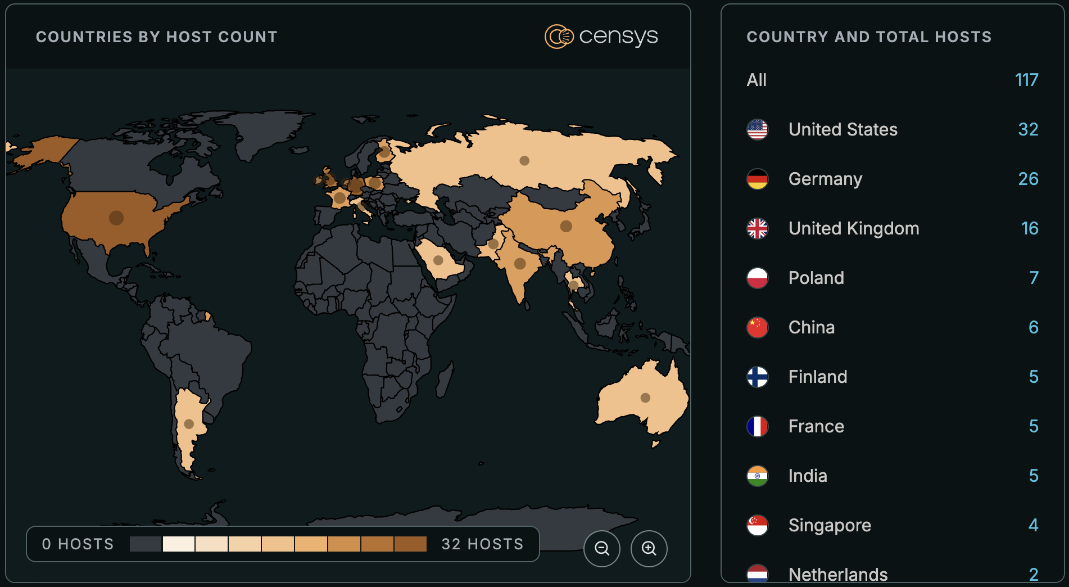Select United States in the host list
This screenshot has width=1069, height=587.
click(893, 129)
